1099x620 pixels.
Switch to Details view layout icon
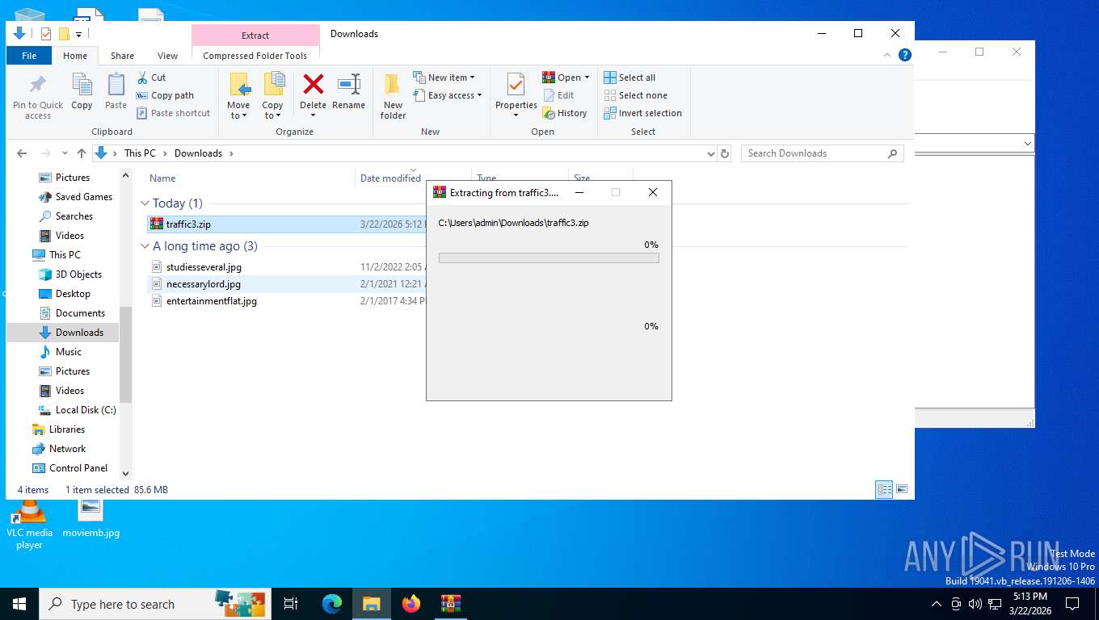click(x=885, y=489)
